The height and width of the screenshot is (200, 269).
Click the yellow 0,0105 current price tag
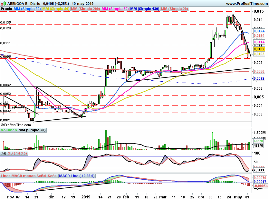pos(259,49)
